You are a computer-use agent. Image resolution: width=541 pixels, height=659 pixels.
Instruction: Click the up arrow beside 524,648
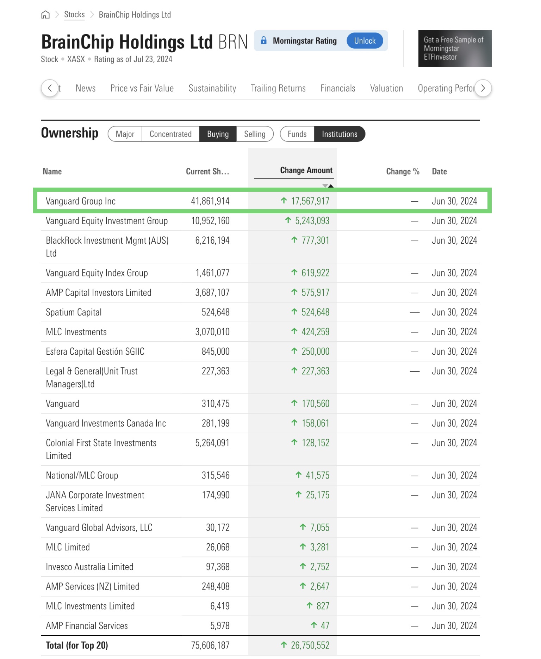coord(294,312)
